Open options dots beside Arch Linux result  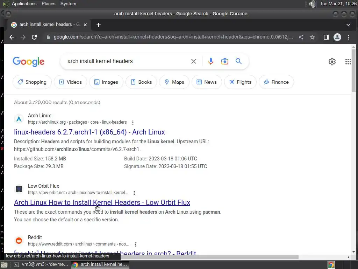[133, 122]
